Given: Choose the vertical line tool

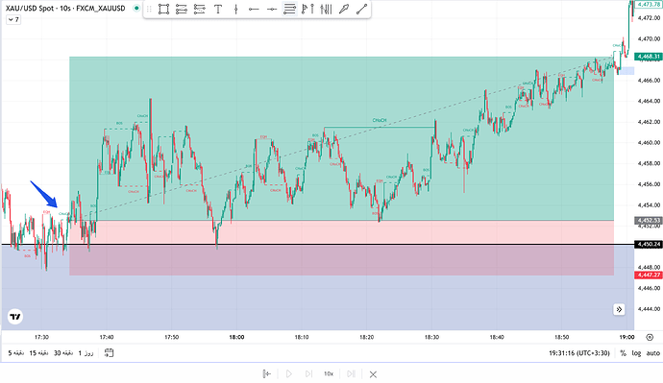Looking at the screenshot, I should coord(236,9).
